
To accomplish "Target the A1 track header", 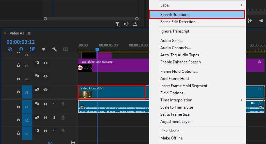I will tap(27, 107).
